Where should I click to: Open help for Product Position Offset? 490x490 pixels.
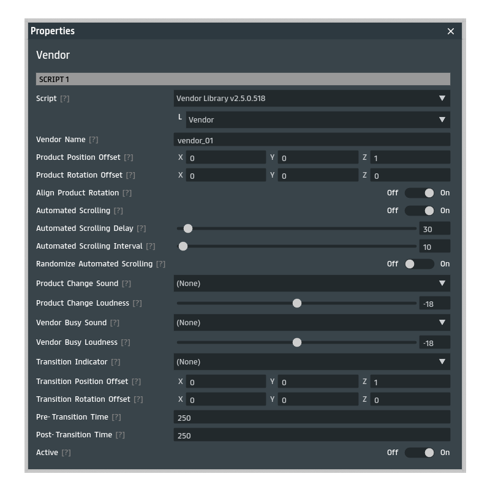[128, 157]
